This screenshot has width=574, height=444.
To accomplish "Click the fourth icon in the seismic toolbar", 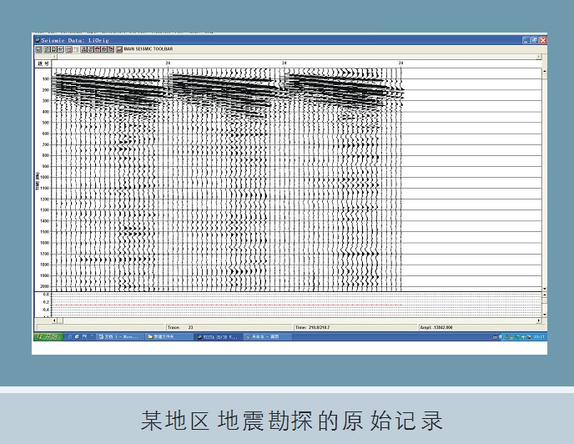I will pos(58,49).
